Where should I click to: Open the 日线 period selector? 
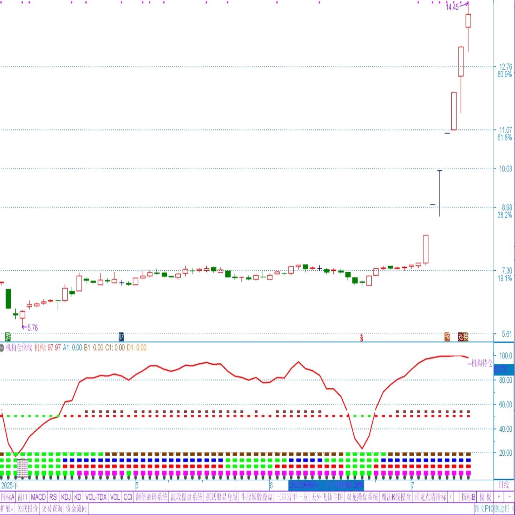[504, 485]
